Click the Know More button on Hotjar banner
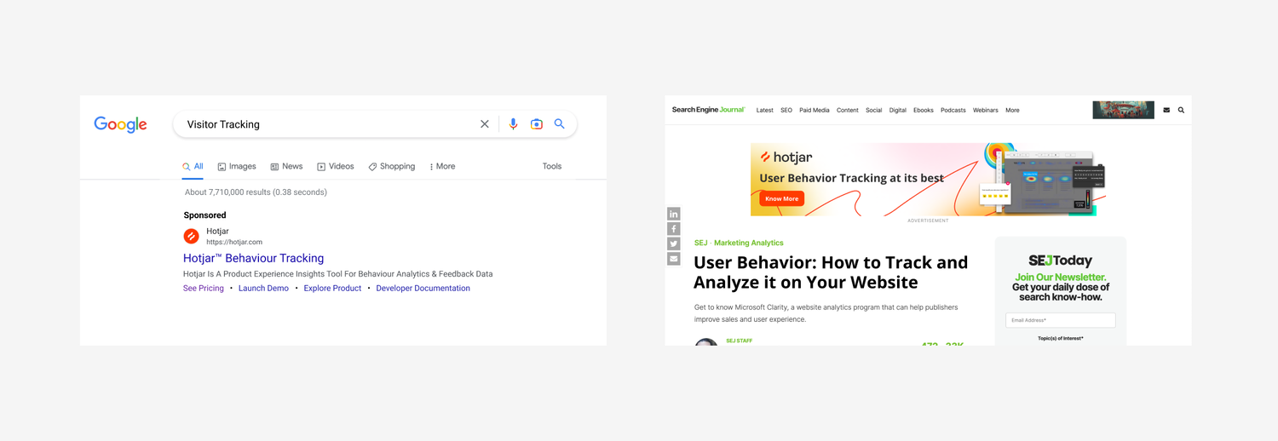Image resolution: width=1278 pixels, height=441 pixels. [x=782, y=199]
